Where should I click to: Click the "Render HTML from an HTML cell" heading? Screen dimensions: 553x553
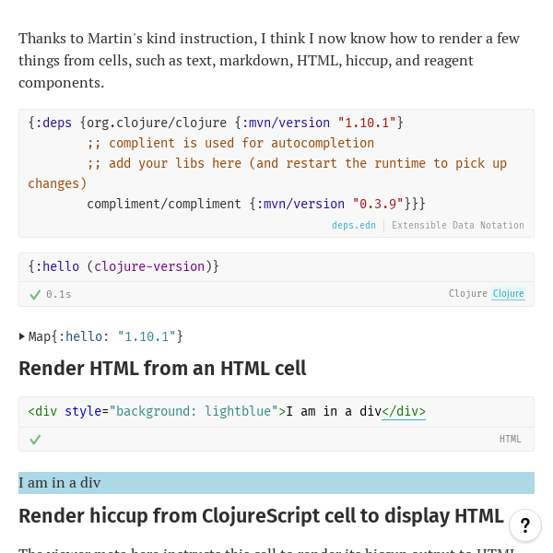pyautogui.click(x=162, y=369)
